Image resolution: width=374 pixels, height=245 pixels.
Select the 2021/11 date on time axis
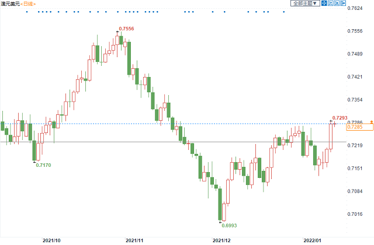[135, 240]
